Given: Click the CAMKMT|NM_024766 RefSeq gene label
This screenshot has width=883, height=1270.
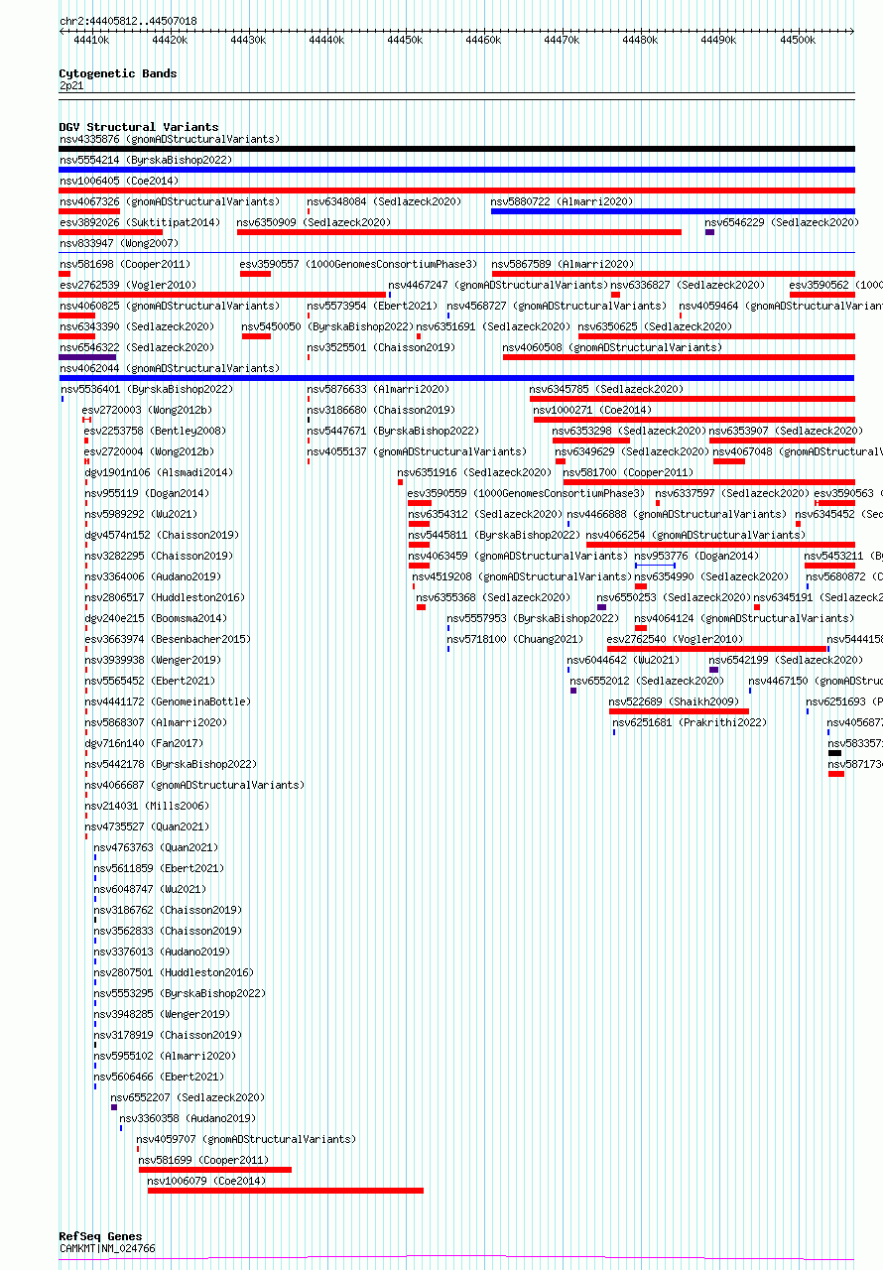Looking at the screenshot, I should pos(106,1248).
